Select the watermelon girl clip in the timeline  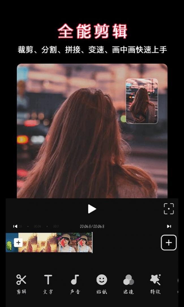(x=74, y=243)
